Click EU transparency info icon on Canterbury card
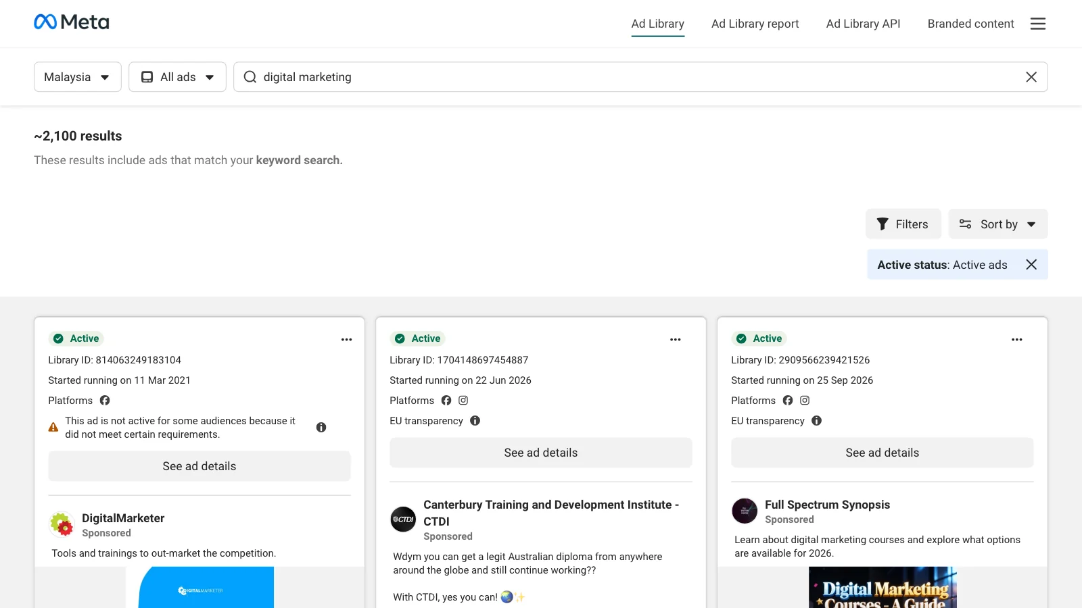 point(475,421)
